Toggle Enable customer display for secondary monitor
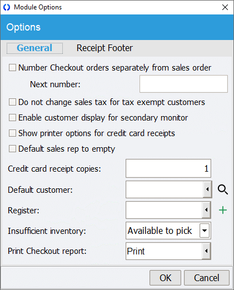The width and height of the screenshot is (234, 290). [12, 118]
